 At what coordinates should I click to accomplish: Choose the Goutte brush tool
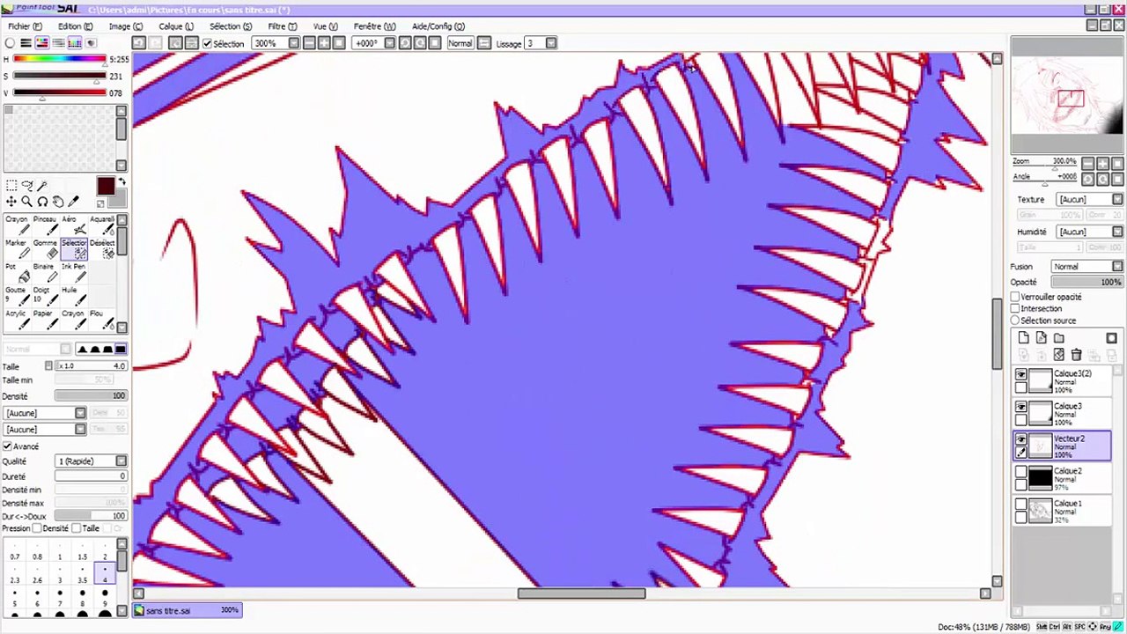[17, 296]
